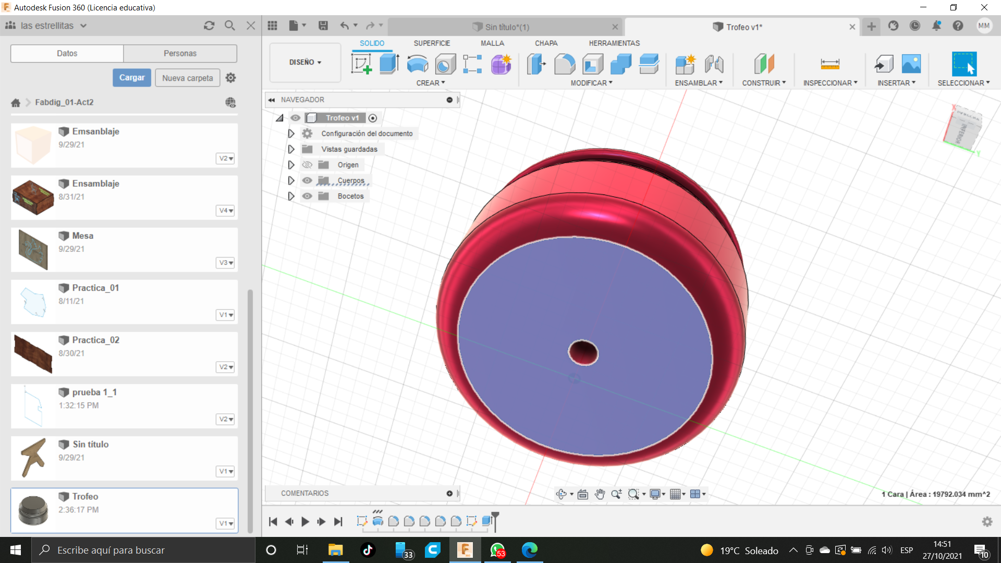This screenshot has width=1001, height=563.
Task: Open the Job Status clock icon
Action: click(x=915, y=26)
